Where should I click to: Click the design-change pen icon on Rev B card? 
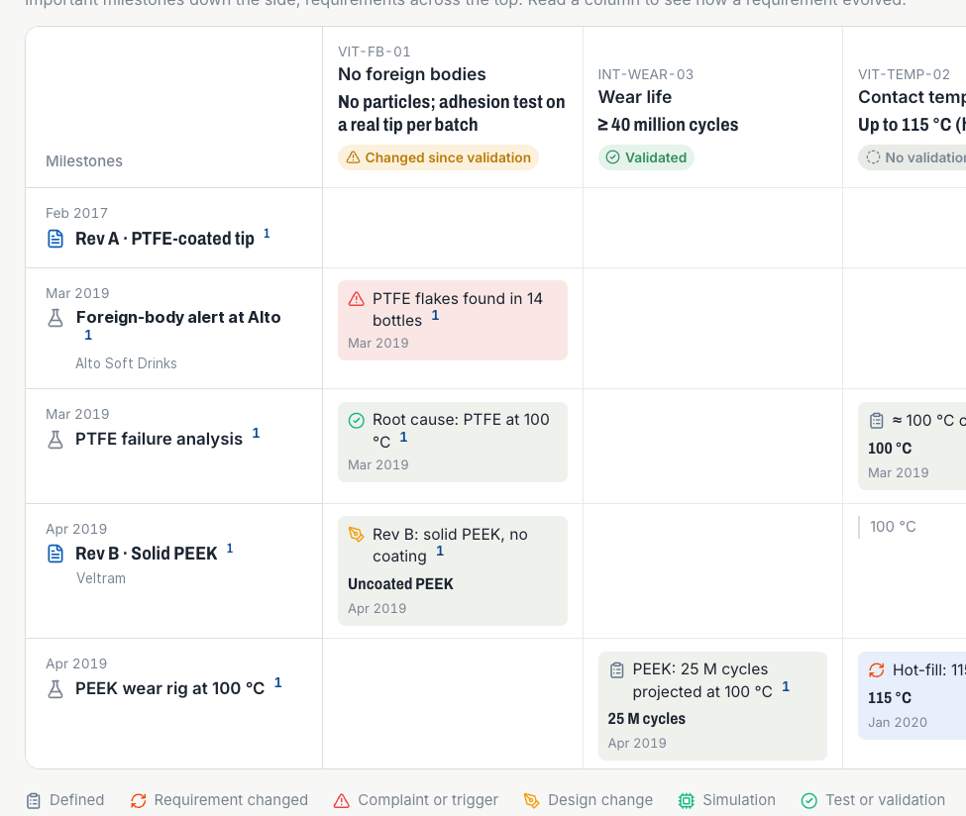(356, 534)
